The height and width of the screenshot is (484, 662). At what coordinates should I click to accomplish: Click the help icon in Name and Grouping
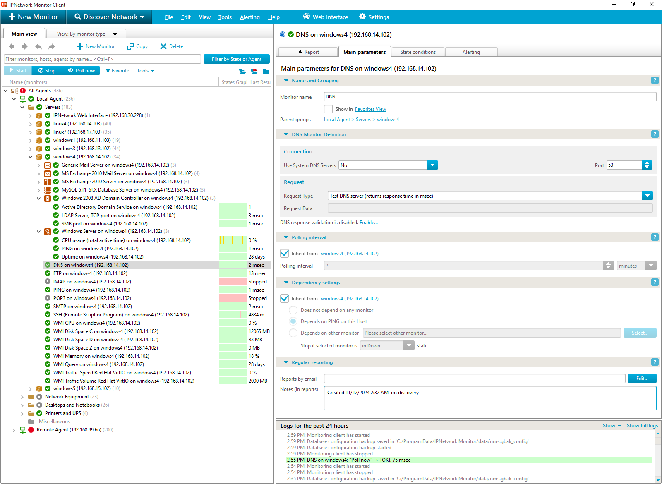655,80
